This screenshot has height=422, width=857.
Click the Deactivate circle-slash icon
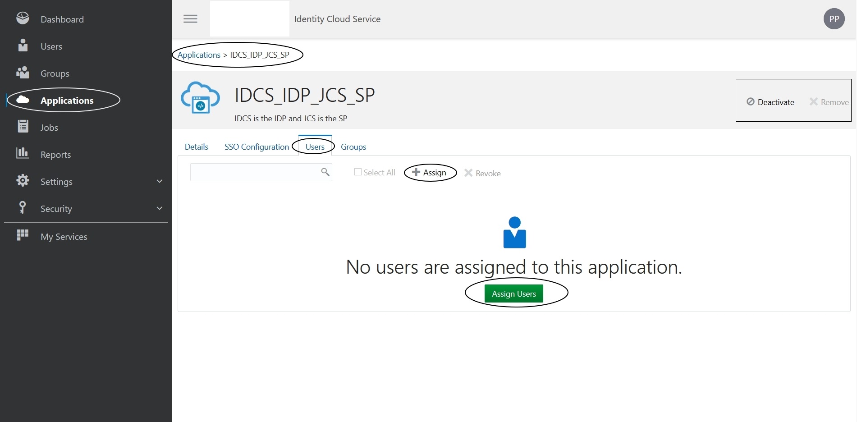750,101
